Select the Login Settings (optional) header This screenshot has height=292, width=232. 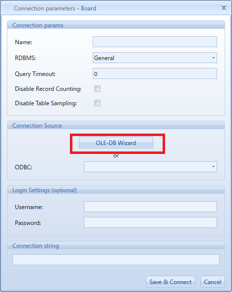point(45,190)
